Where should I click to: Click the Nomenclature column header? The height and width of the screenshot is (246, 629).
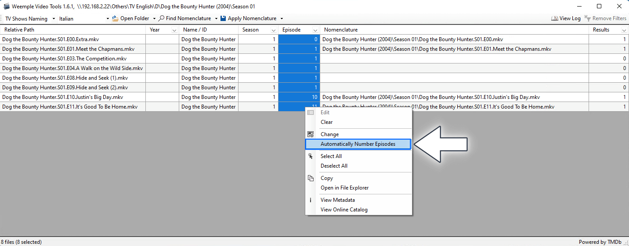pyautogui.click(x=454, y=30)
